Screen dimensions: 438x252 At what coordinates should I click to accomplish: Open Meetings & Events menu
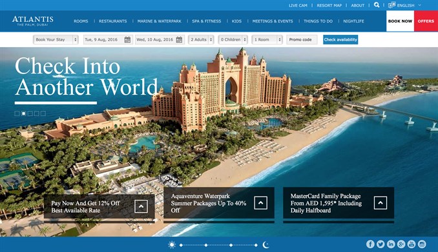[x=273, y=21]
